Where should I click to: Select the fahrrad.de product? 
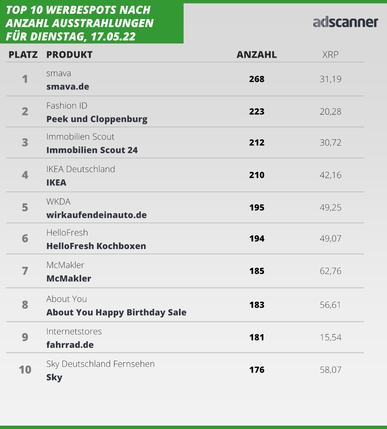[x=70, y=345]
